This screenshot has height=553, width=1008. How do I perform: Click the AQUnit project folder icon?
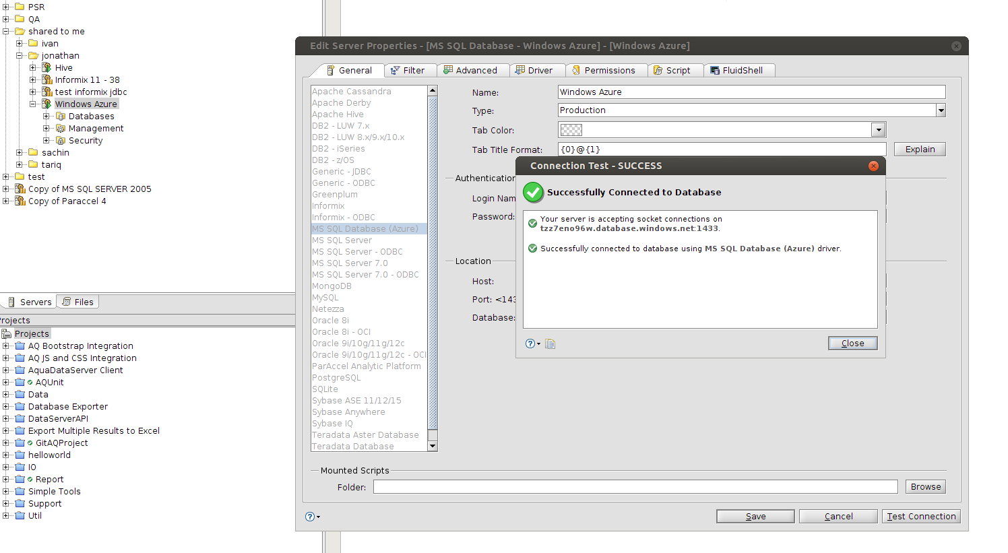(x=20, y=382)
